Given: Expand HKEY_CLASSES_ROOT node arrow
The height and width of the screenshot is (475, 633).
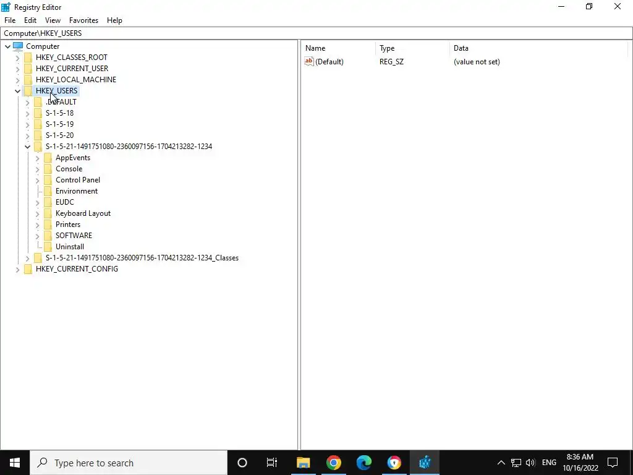Looking at the screenshot, I should (18, 58).
